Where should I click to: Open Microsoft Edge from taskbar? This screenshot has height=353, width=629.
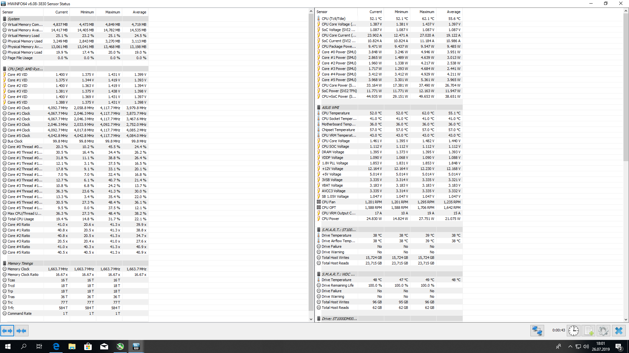[56, 346]
